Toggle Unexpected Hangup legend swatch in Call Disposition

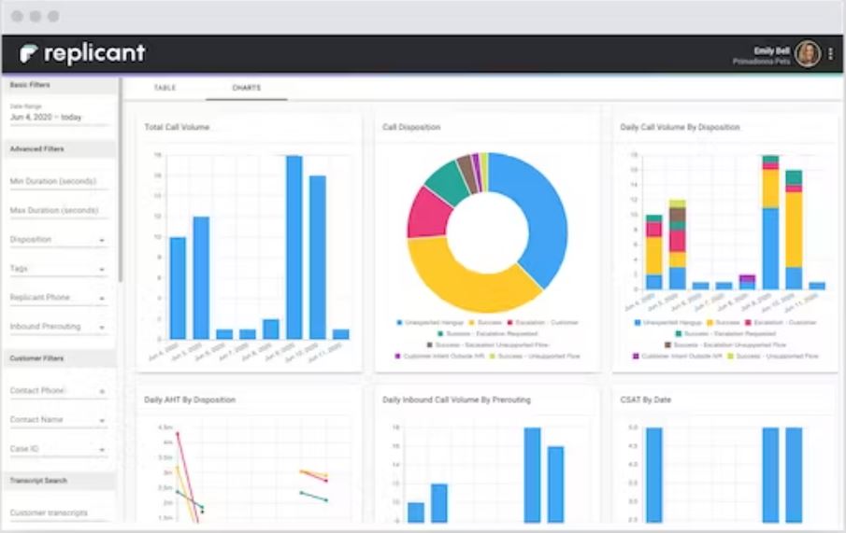pyautogui.click(x=399, y=322)
